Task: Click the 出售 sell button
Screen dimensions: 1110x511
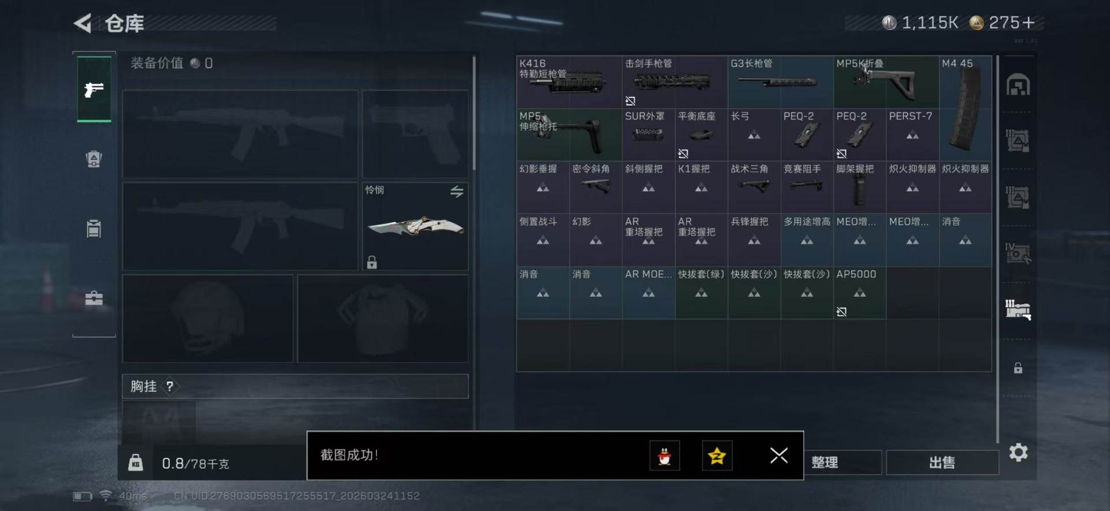Action: [942, 462]
